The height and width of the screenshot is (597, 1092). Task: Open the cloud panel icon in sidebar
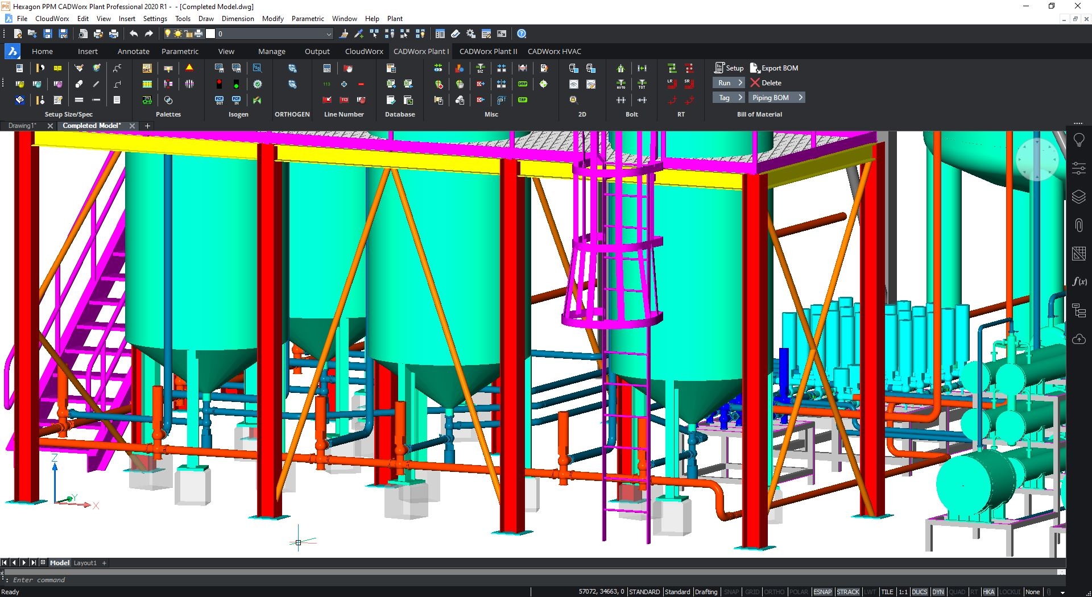[1078, 339]
